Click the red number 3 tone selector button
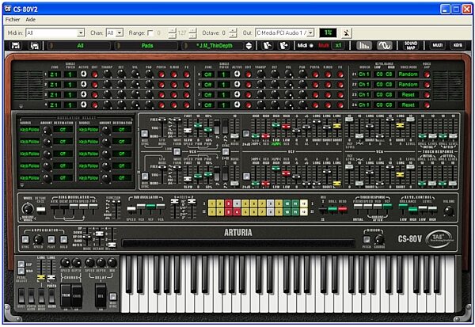The width and height of the screenshot is (475, 327). coord(229,203)
